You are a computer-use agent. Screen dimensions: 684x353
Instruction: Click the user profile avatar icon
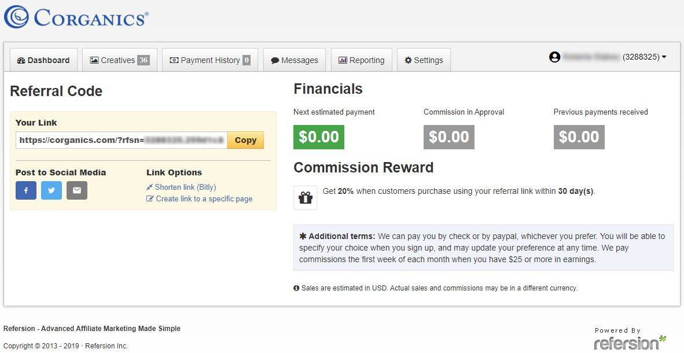(x=554, y=57)
